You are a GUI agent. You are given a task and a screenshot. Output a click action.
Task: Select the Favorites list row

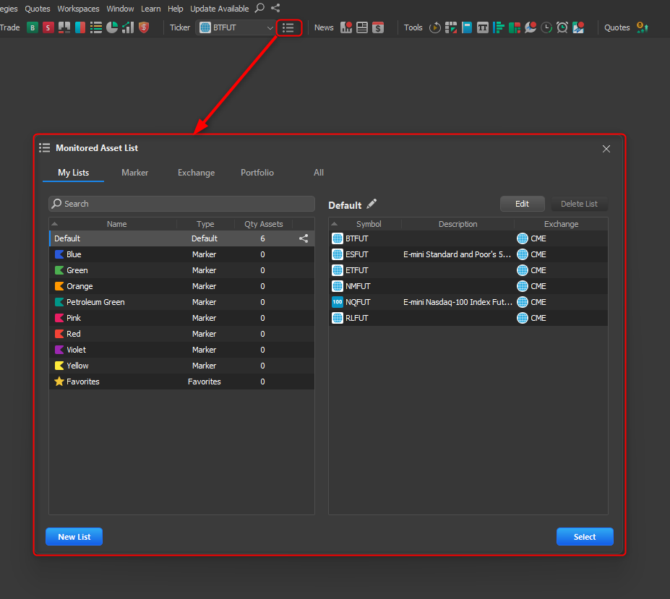181,382
